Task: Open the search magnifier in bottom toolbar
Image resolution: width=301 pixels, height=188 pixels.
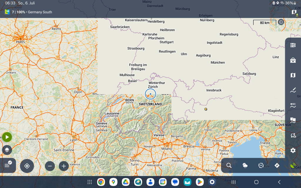Action: [x=229, y=166]
